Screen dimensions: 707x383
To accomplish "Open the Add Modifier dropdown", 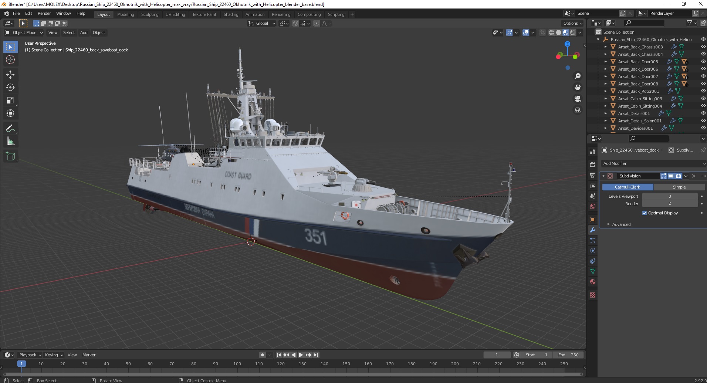I will 653,163.
